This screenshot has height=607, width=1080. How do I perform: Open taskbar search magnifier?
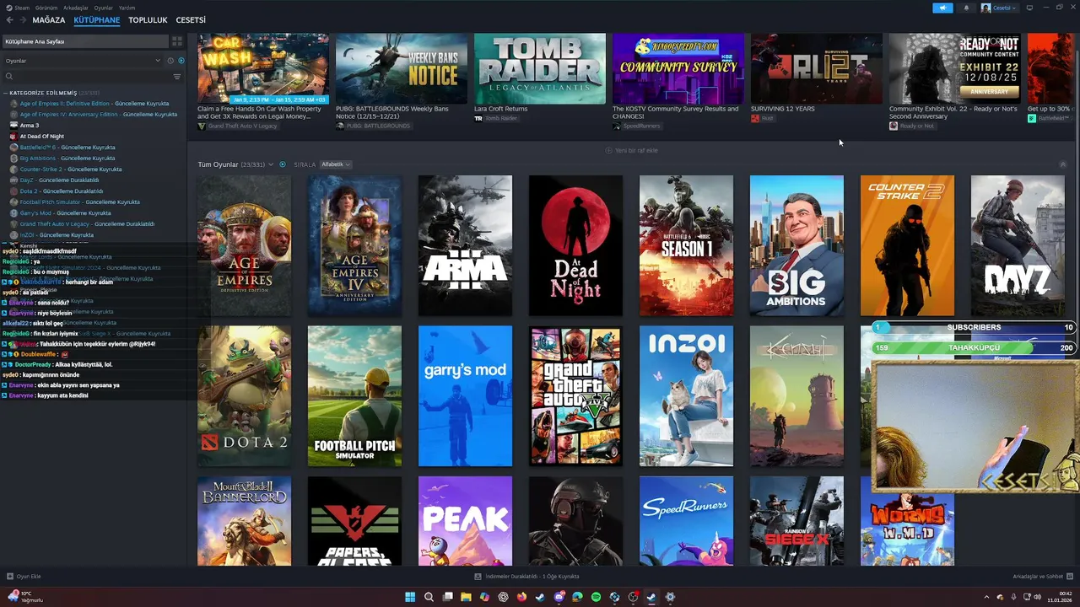(x=429, y=597)
